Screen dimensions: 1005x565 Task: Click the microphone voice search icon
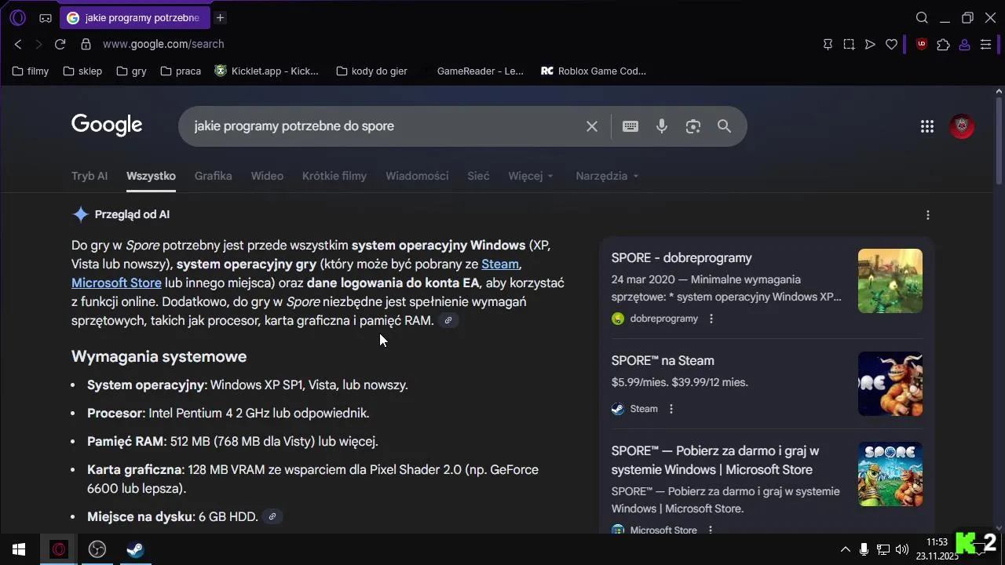(x=662, y=126)
